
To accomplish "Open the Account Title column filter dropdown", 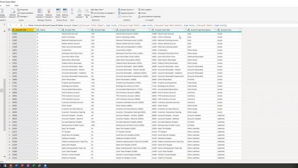I will [x=89, y=30].
